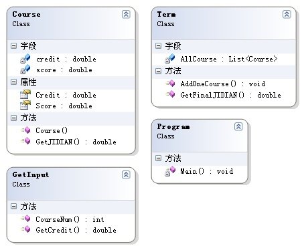Collapse the 属性 section in Course class
Screen dimensions: 302x248
click(13, 82)
